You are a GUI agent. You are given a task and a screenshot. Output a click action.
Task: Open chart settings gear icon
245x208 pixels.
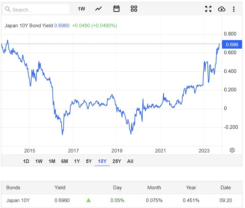pos(232,150)
